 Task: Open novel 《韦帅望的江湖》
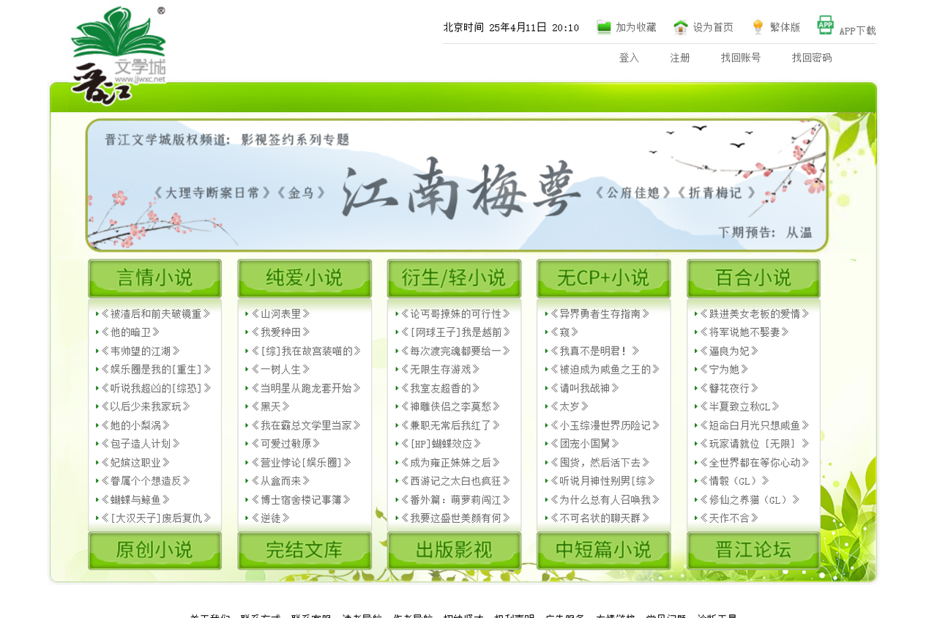click(141, 351)
